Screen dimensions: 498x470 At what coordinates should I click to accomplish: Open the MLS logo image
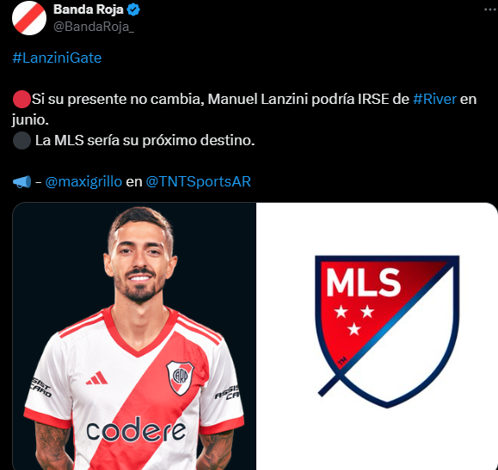[x=377, y=336]
